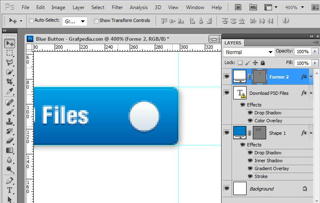Select the Polygonal Lasso tool
This screenshot has width=320, height=203.
(x=10, y=62)
